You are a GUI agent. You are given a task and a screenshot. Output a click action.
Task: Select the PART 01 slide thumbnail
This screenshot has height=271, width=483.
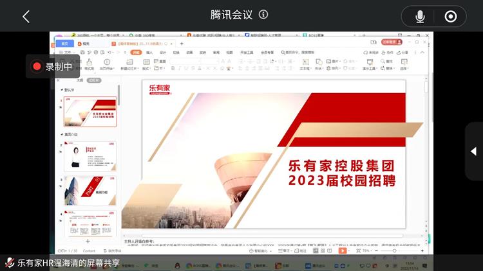(90, 190)
